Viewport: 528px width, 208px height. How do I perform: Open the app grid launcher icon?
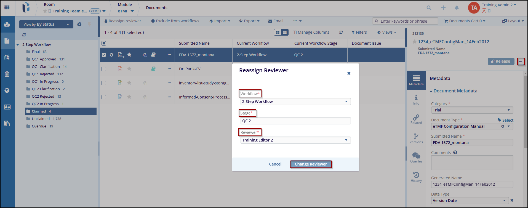pyautogui.click(x=7, y=7)
